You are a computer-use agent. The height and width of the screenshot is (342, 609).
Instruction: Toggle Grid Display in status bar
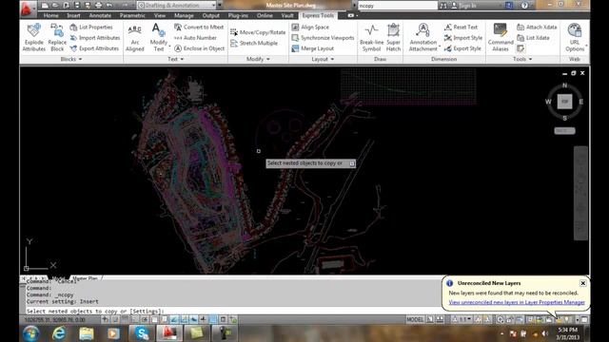click(x=125, y=319)
